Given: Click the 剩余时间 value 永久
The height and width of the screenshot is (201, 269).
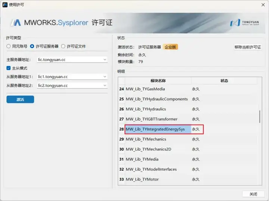Looking at the screenshot, I should (142, 55).
